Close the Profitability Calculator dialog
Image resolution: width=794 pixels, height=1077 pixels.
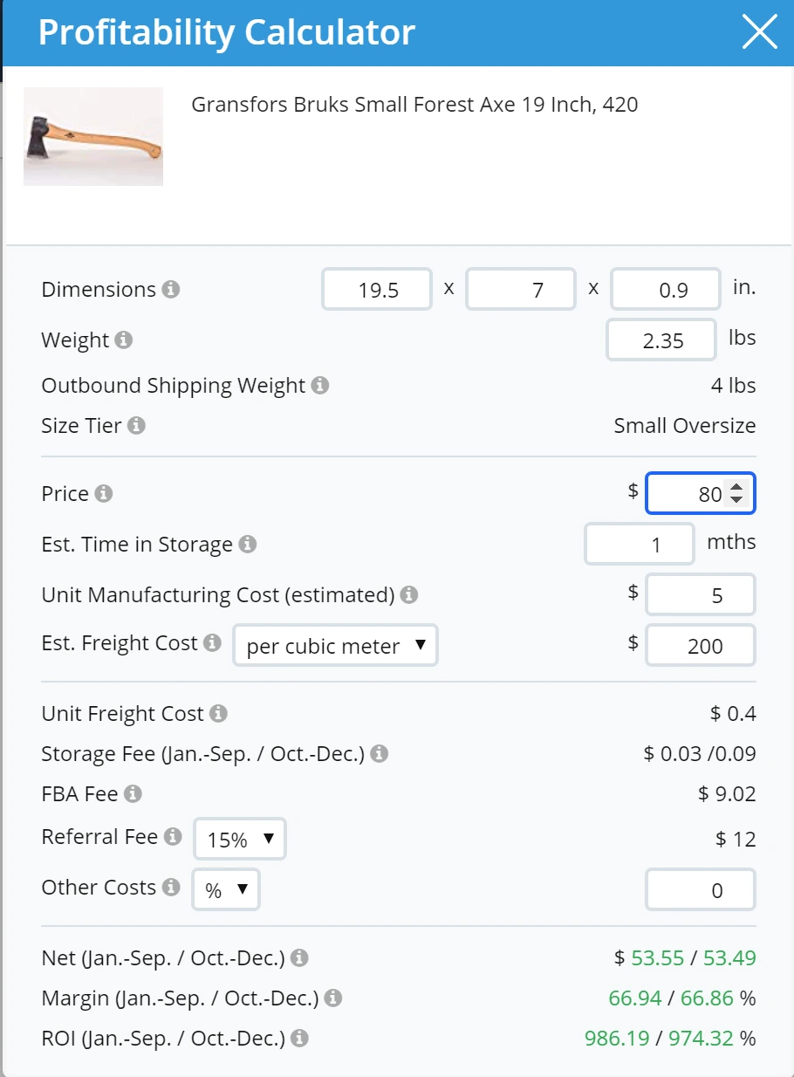(x=758, y=33)
